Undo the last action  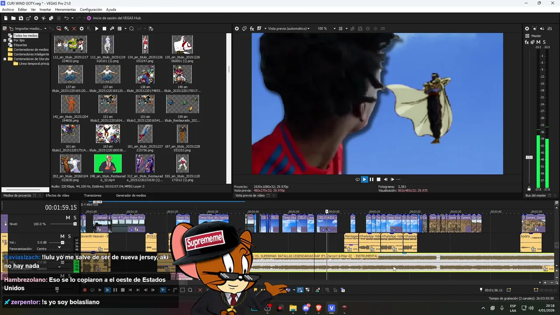66,18
